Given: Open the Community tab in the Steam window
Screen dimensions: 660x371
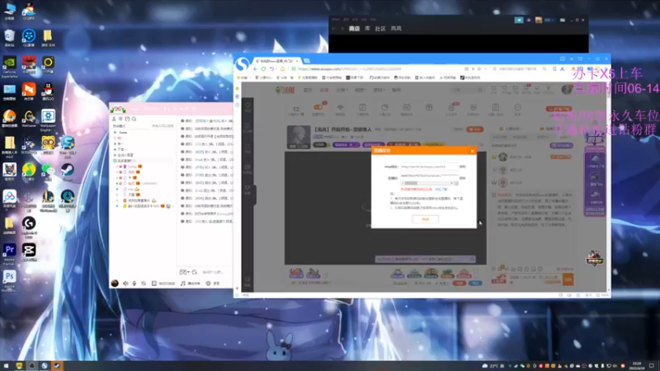Looking at the screenshot, I should click(380, 29).
